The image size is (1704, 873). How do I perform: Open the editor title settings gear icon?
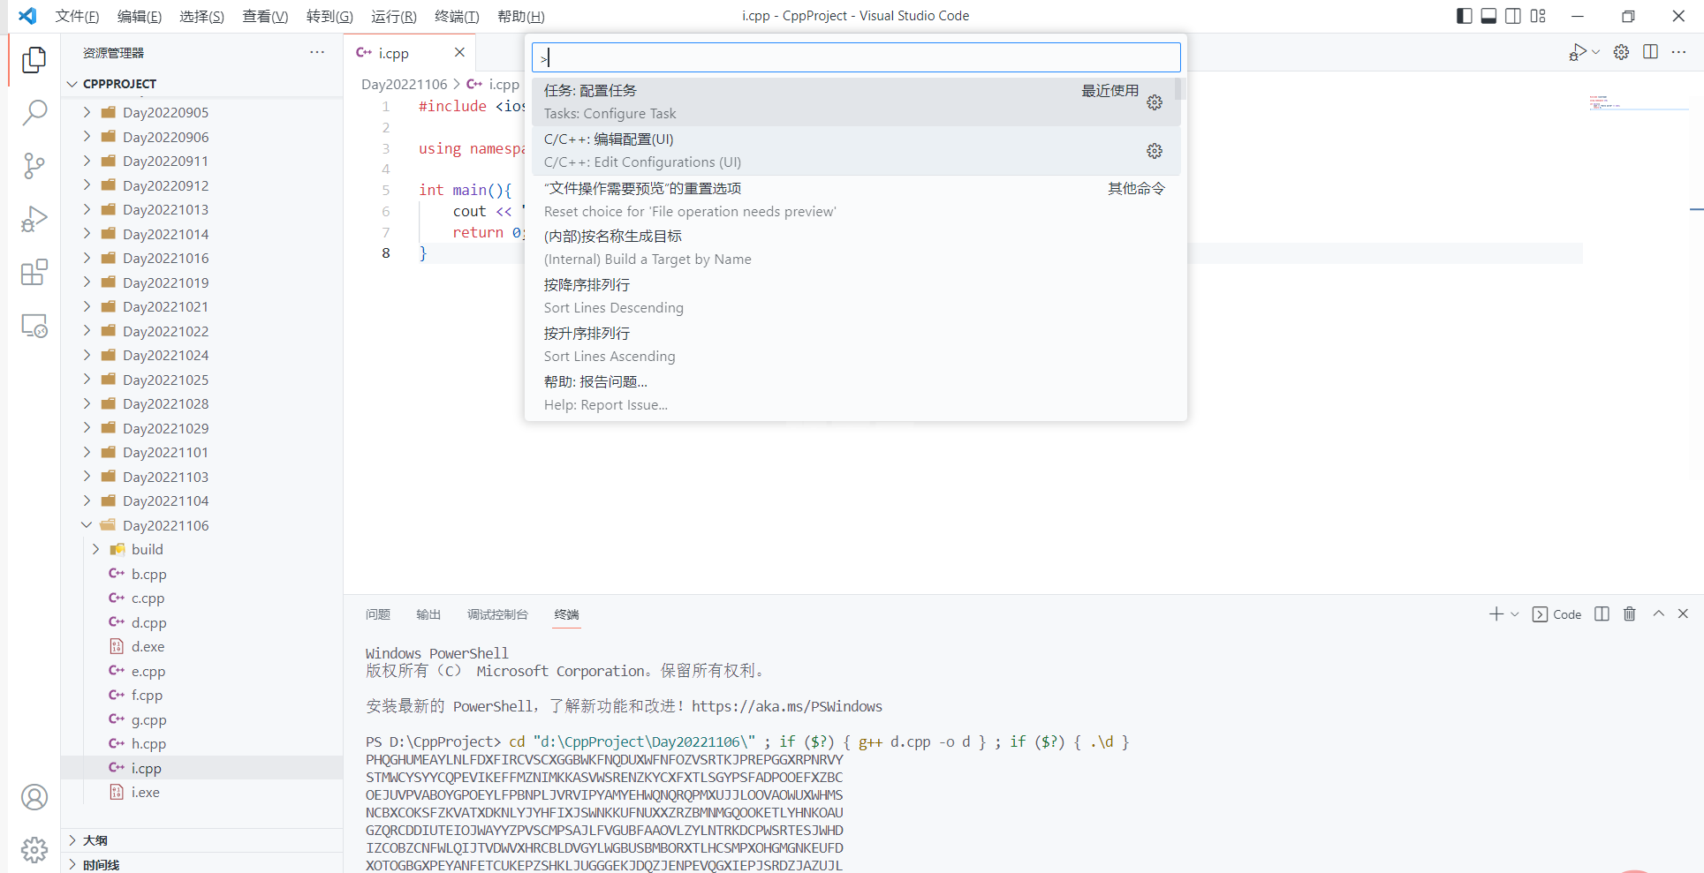1621,52
